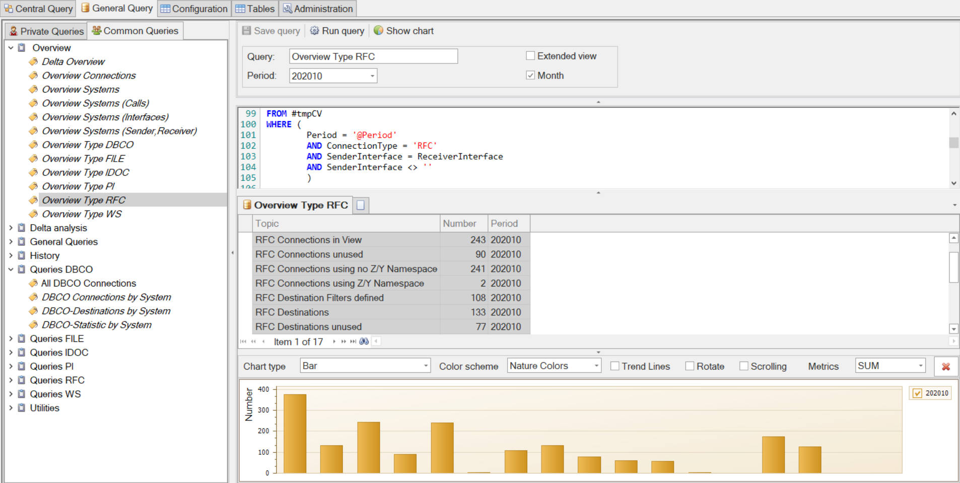Switch to the Central Query tab
The width and height of the screenshot is (960, 483).
pos(38,9)
